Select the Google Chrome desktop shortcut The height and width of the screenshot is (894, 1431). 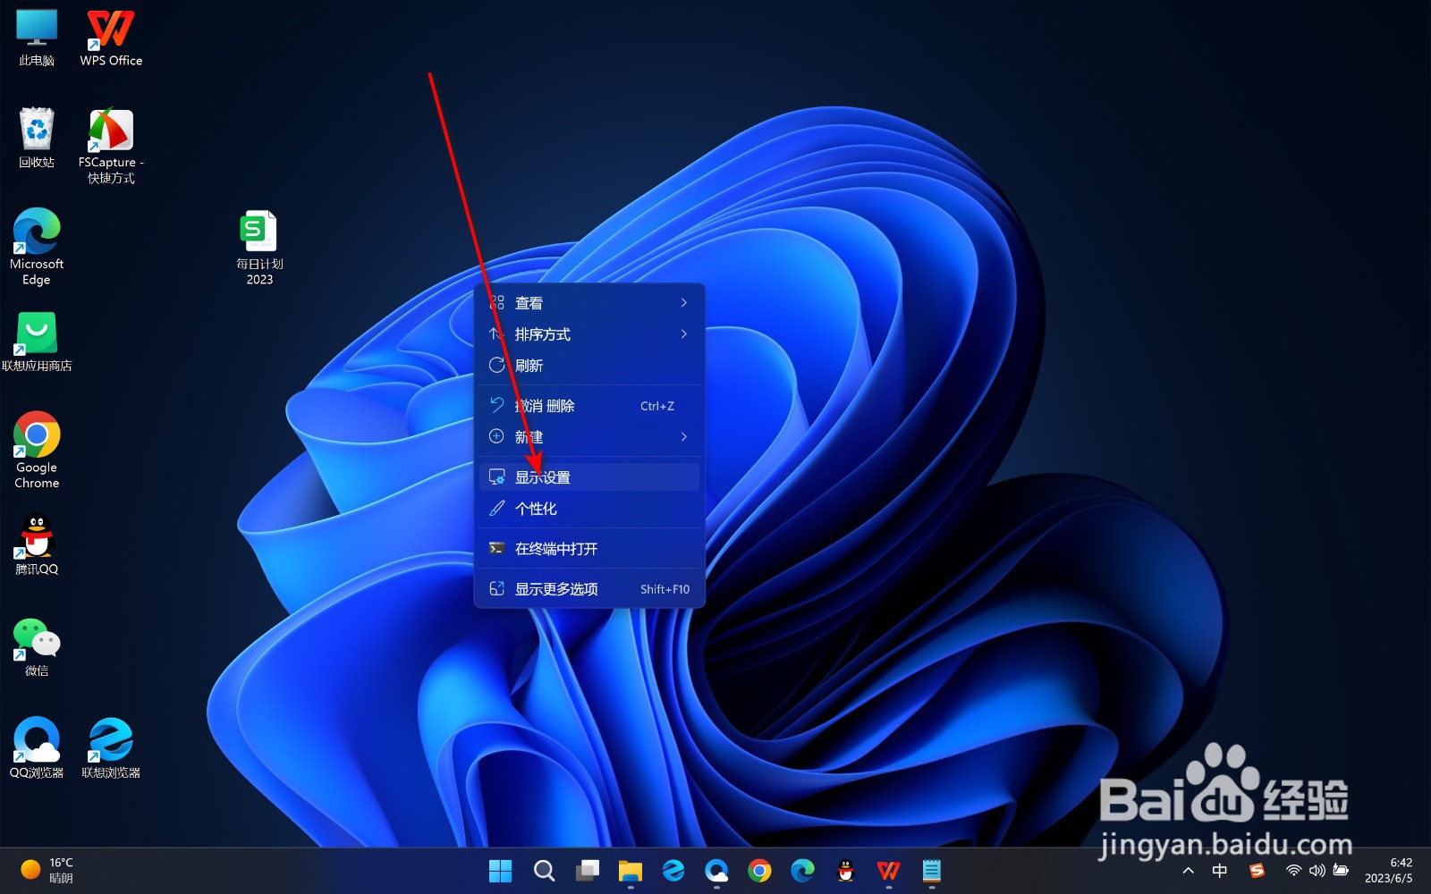pyautogui.click(x=37, y=450)
